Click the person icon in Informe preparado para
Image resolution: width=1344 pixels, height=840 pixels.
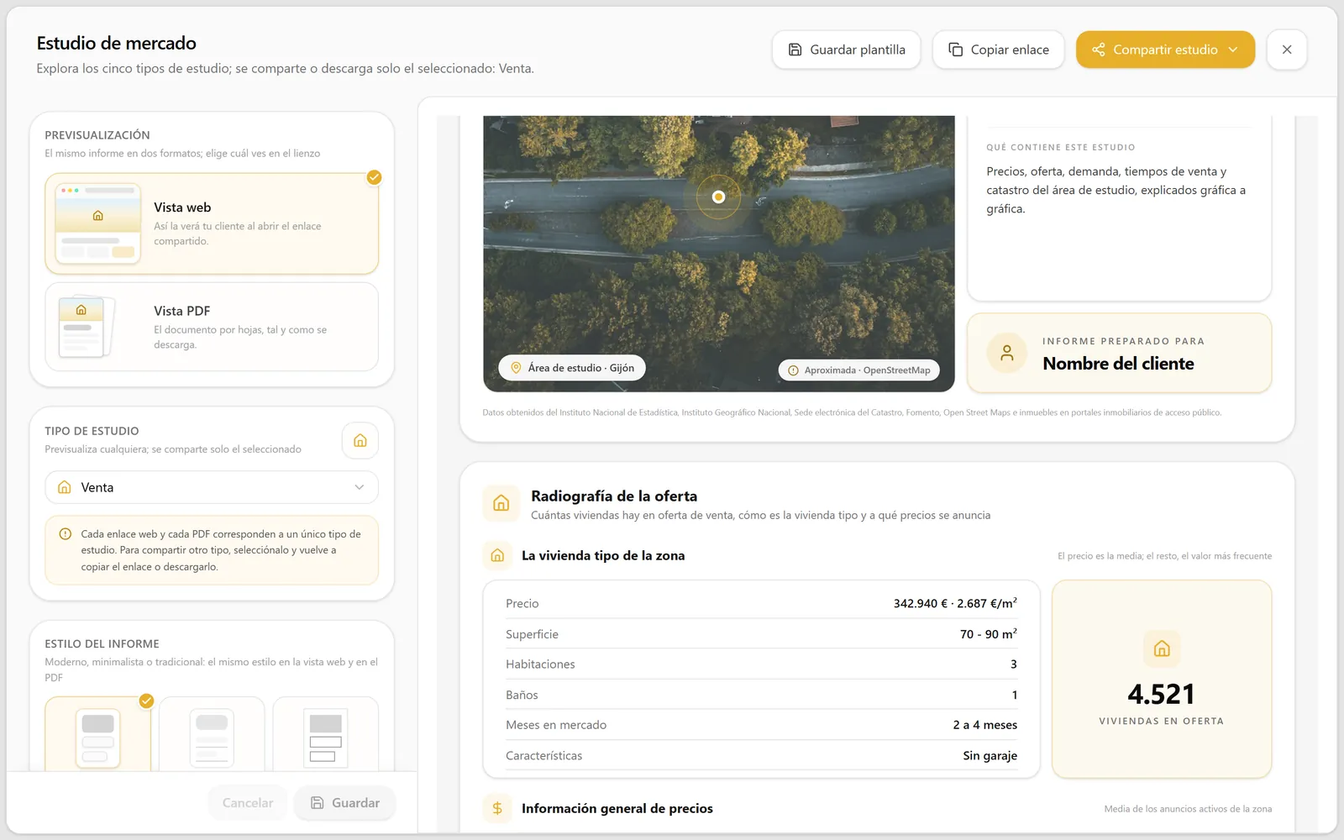pos(1006,353)
